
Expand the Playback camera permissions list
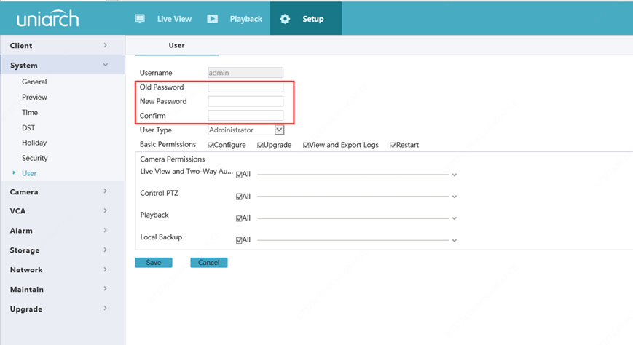(x=455, y=218)
